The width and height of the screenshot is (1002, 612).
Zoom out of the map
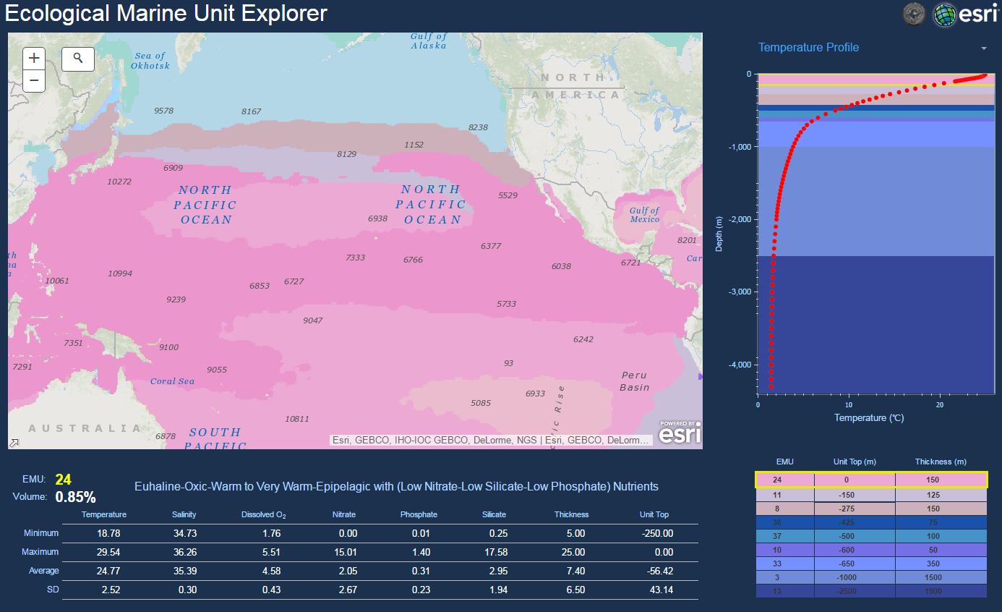pos(34,80)
